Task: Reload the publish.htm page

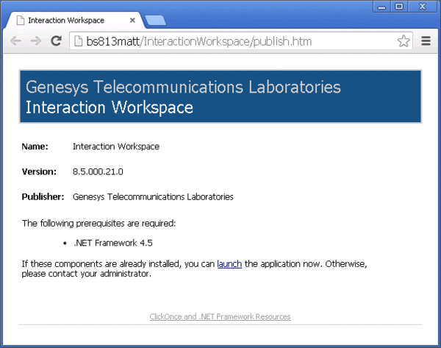Action: click(55, 41)
